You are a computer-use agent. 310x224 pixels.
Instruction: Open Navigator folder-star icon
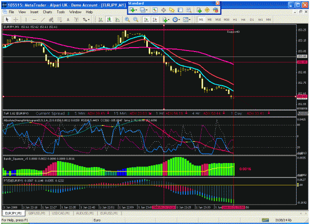click(x=172, y=10)
